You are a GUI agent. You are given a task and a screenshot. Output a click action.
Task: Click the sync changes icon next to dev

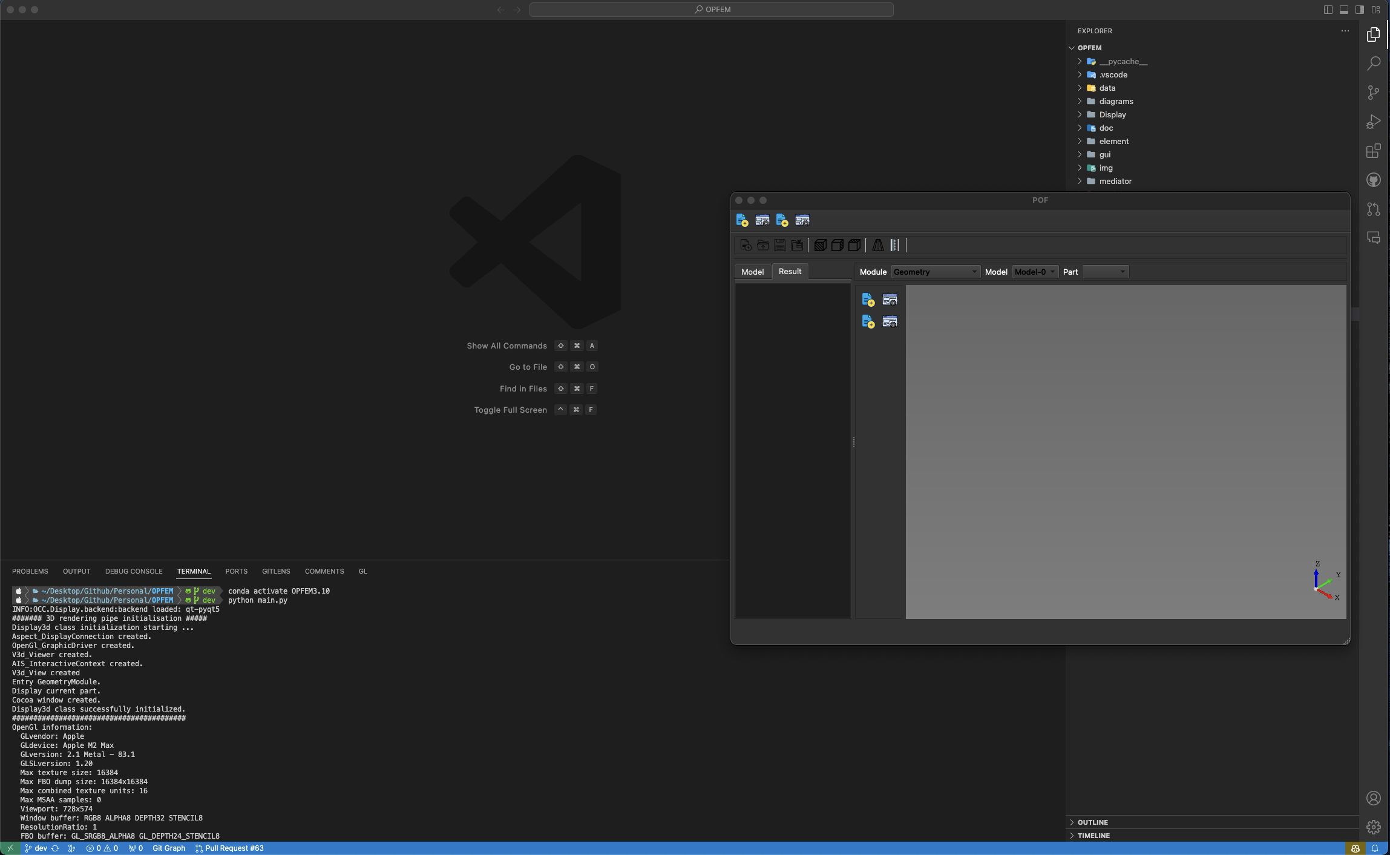(55, 848)
